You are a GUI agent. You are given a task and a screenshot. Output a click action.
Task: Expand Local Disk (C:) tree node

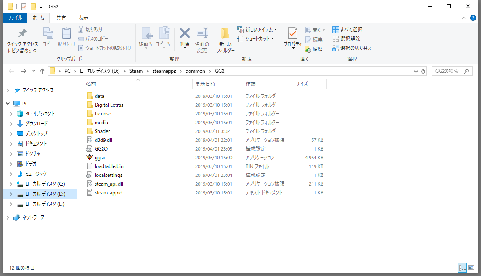coord(11,184)
